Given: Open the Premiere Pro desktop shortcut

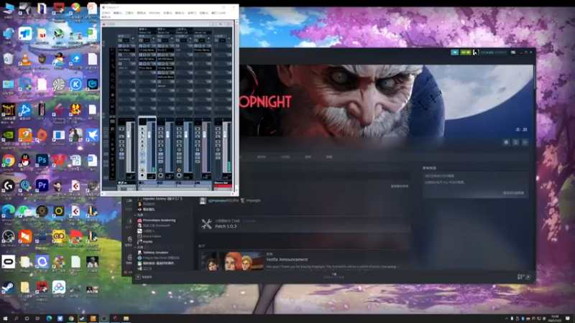Looking at the screenshot, I should click(42, 185).
